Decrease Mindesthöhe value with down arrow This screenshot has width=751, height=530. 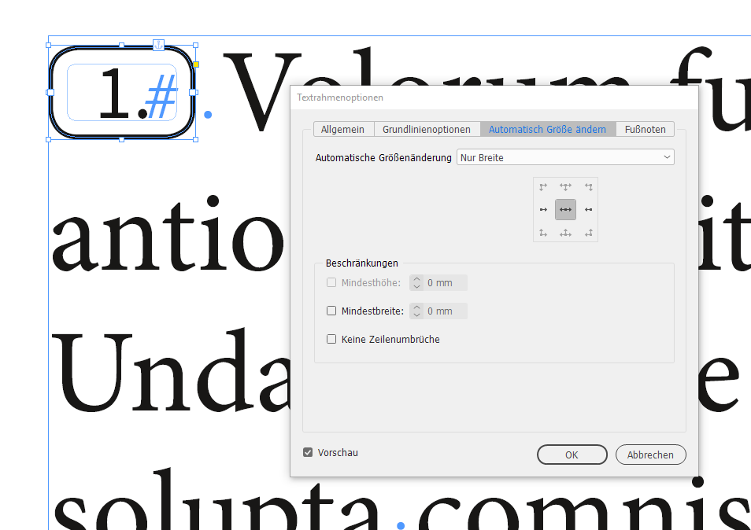[x=416, y=286]
